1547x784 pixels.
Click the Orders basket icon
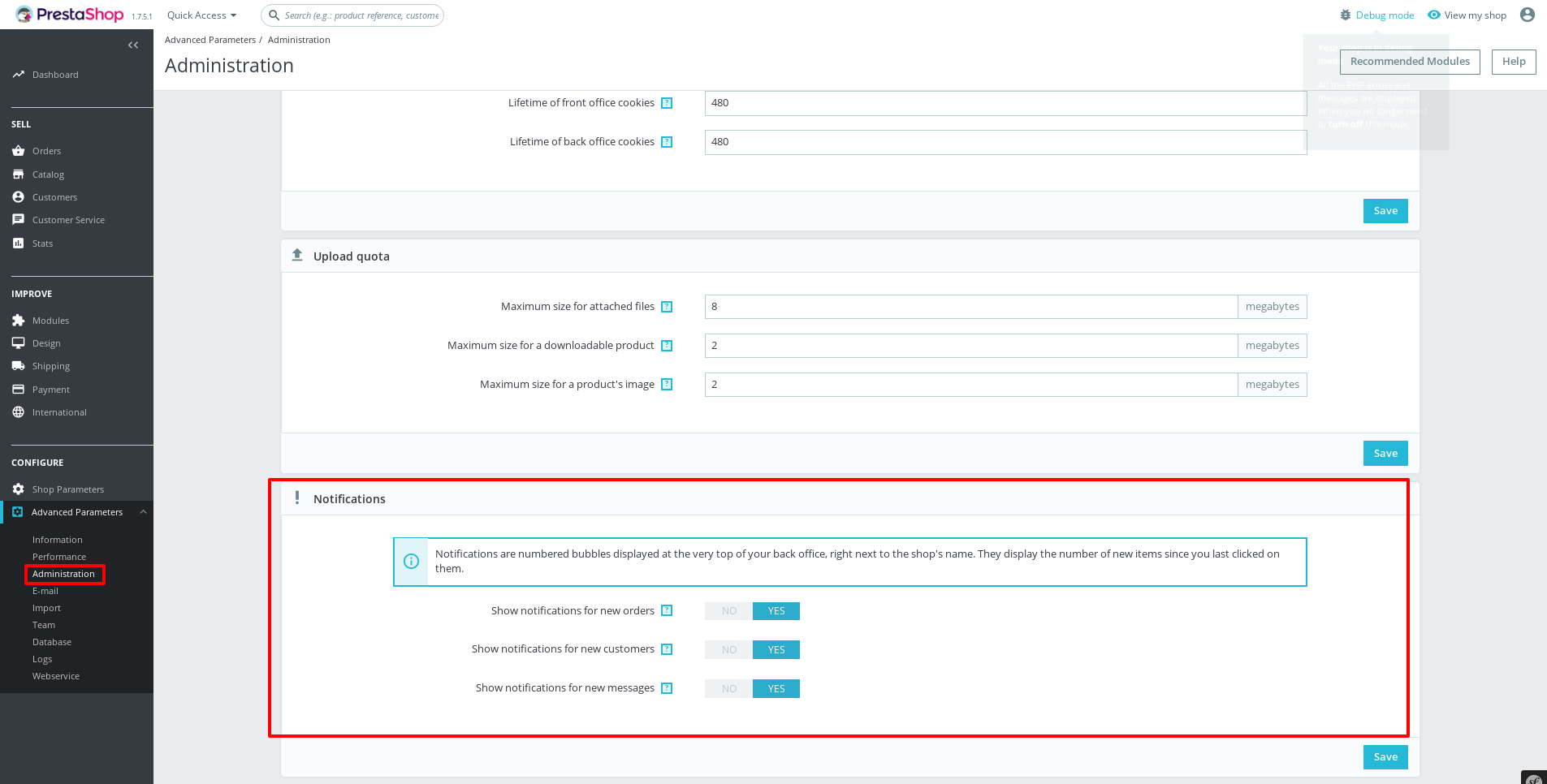pyautogui.click(x=19, y=151)
